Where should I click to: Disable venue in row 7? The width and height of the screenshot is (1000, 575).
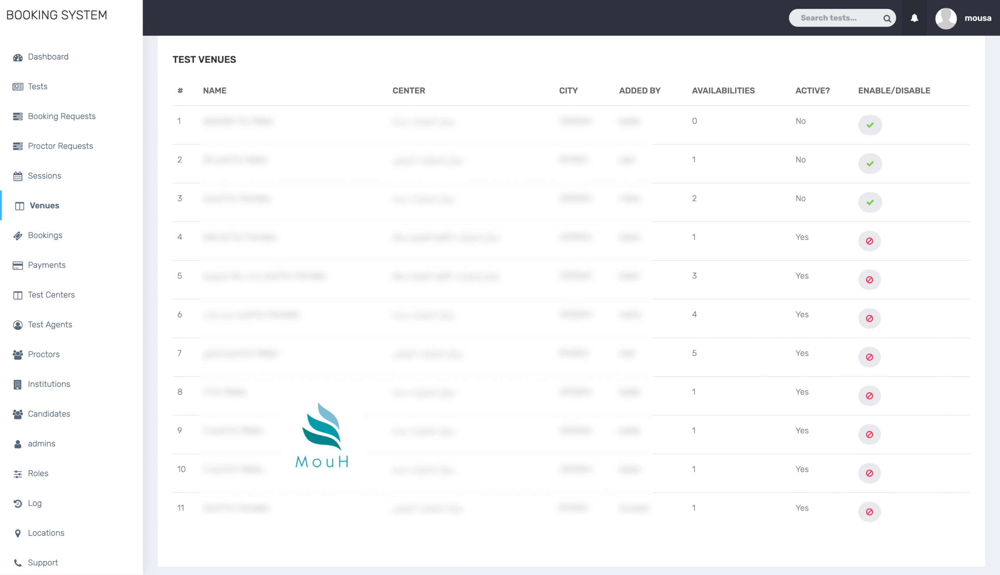tap(869, 357)
